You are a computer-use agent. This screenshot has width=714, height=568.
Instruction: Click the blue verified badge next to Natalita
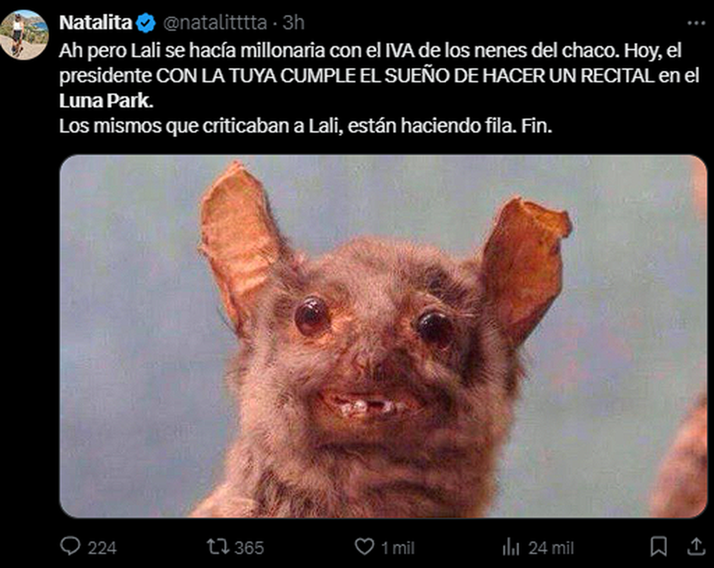[x=146, y=23]
